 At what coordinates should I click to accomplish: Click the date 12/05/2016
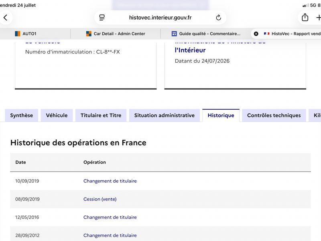tap(27, 217)
